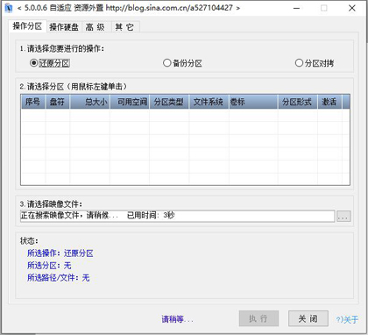
Task: Click the 分区类型 column header
Action: pyautogui.click(x=169, y=102)
